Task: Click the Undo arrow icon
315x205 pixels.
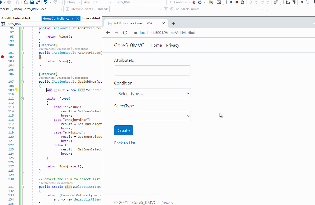Action: point(46,2)
